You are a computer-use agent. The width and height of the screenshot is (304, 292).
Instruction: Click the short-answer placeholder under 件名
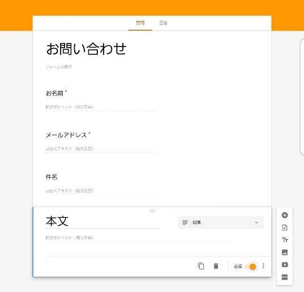pos(70,191)
